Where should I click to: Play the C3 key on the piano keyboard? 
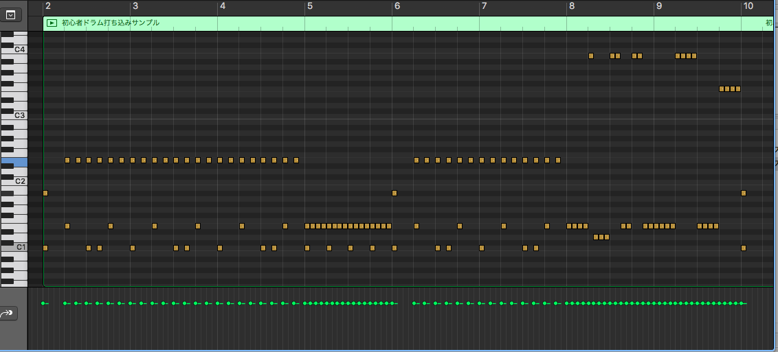14,115
